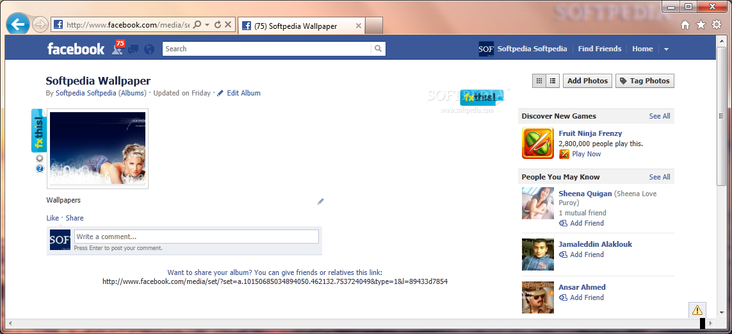Click Like under the album
Screen dimensions: 732x334
(53, 218)
